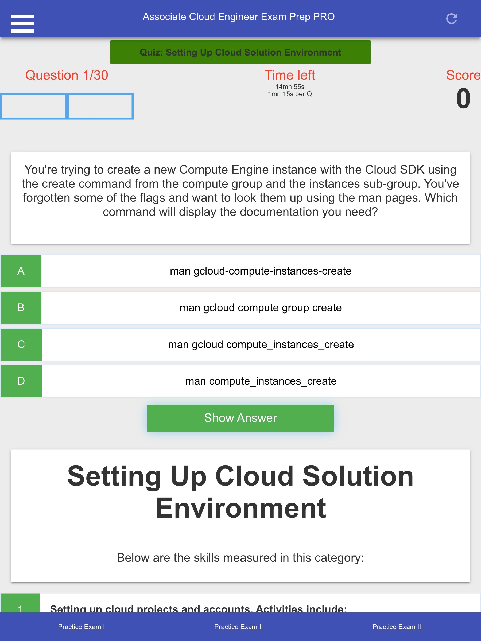481x641 pixels.
Task: Click the refresh icon in the header
Action: pyautogui.click(x=451, y=19)
